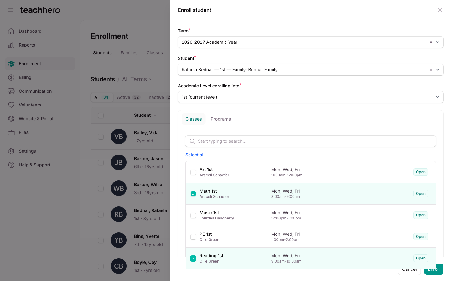451x281 pixels.
Task: Select the Bailey, Vida row checkbox
Action: (101, 137)
